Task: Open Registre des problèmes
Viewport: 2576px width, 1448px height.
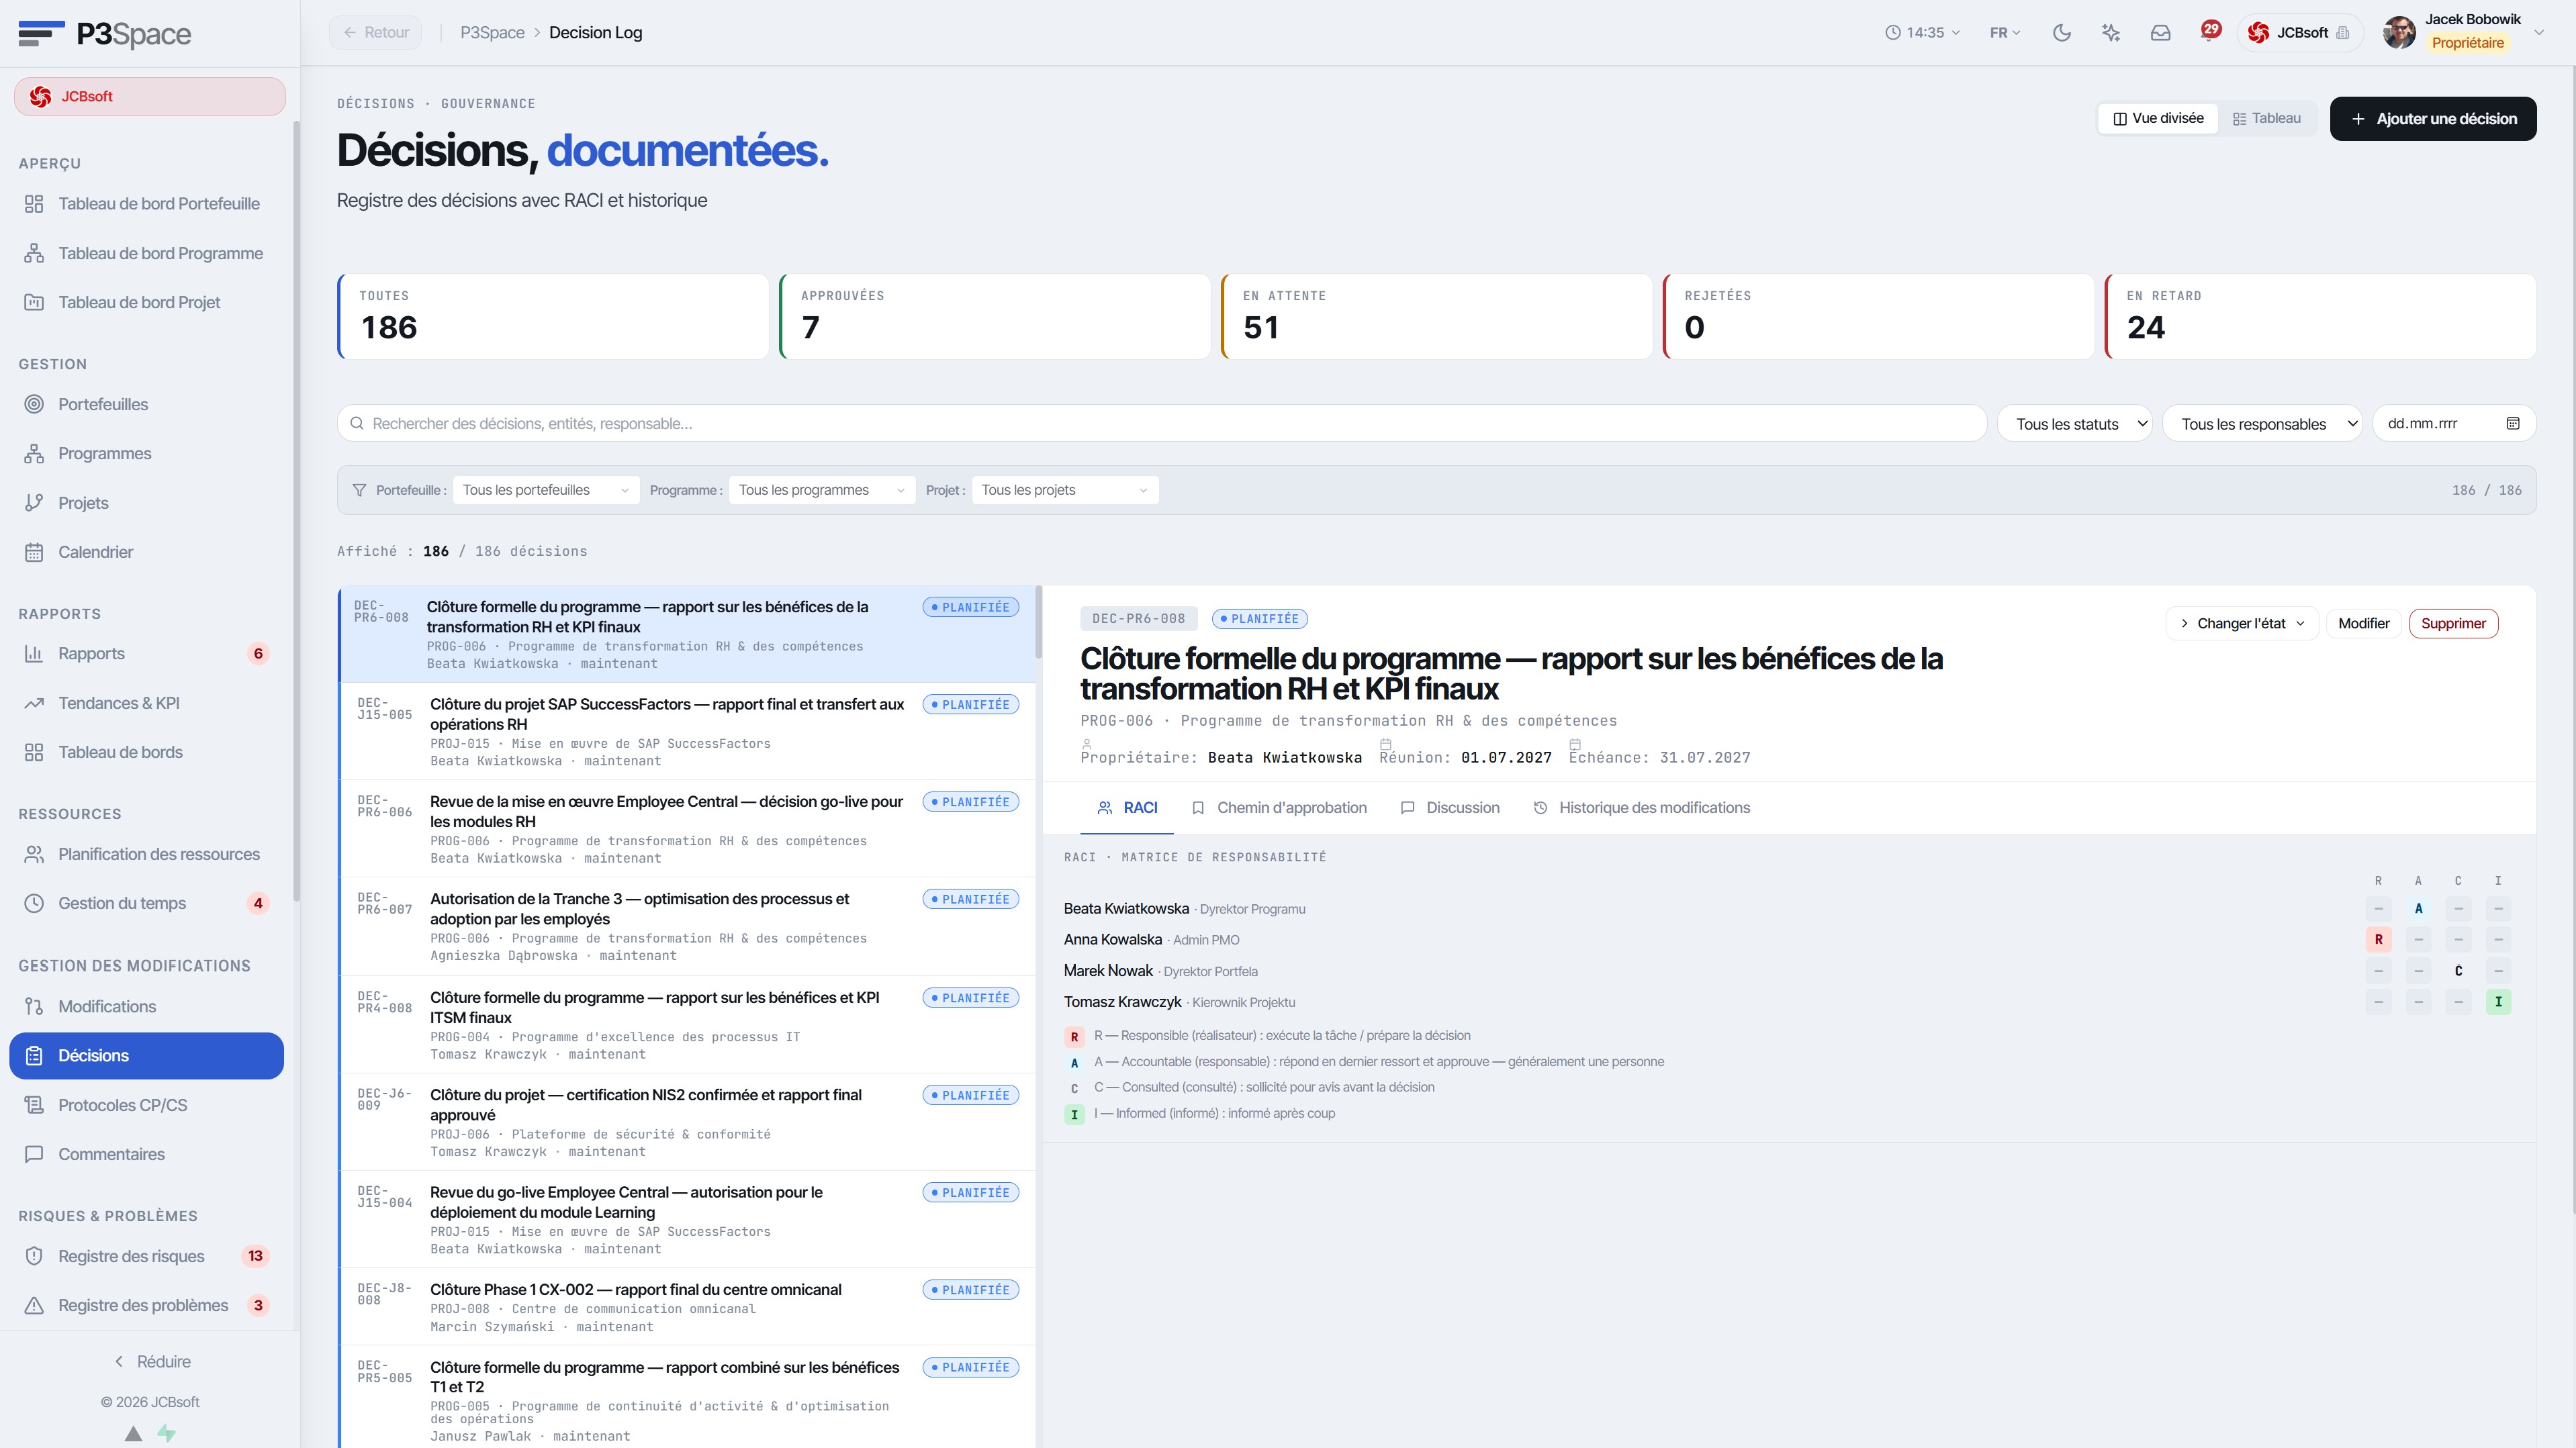Action: click(147, 1305)
